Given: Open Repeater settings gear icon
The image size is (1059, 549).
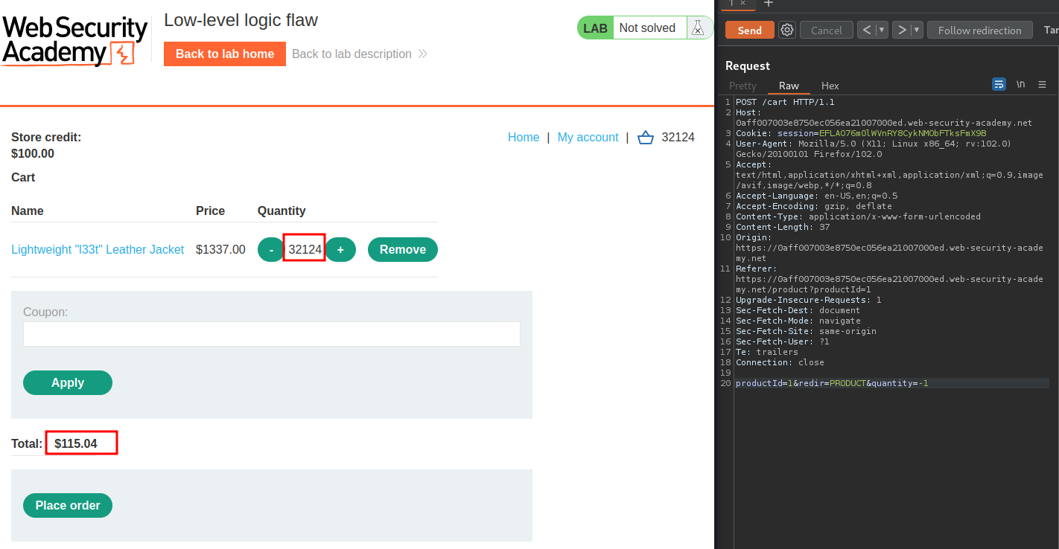Looking at the screenshot, I should (787, 30).
